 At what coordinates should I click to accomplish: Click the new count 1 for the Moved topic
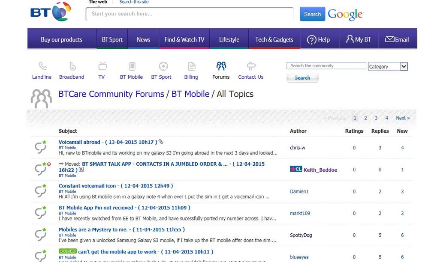click(402, 170)
